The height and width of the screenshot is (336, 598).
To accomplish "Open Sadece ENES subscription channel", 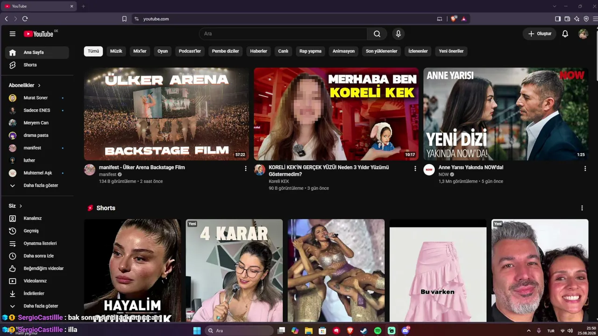I will [37, 111].
